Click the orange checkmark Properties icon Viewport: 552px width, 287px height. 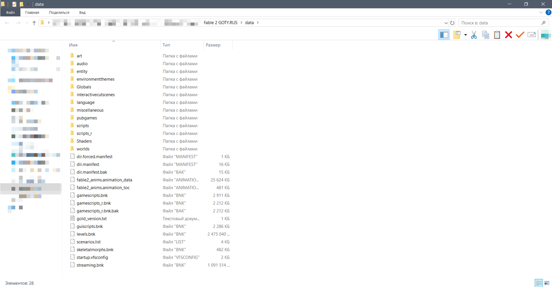tap(520, 35)
